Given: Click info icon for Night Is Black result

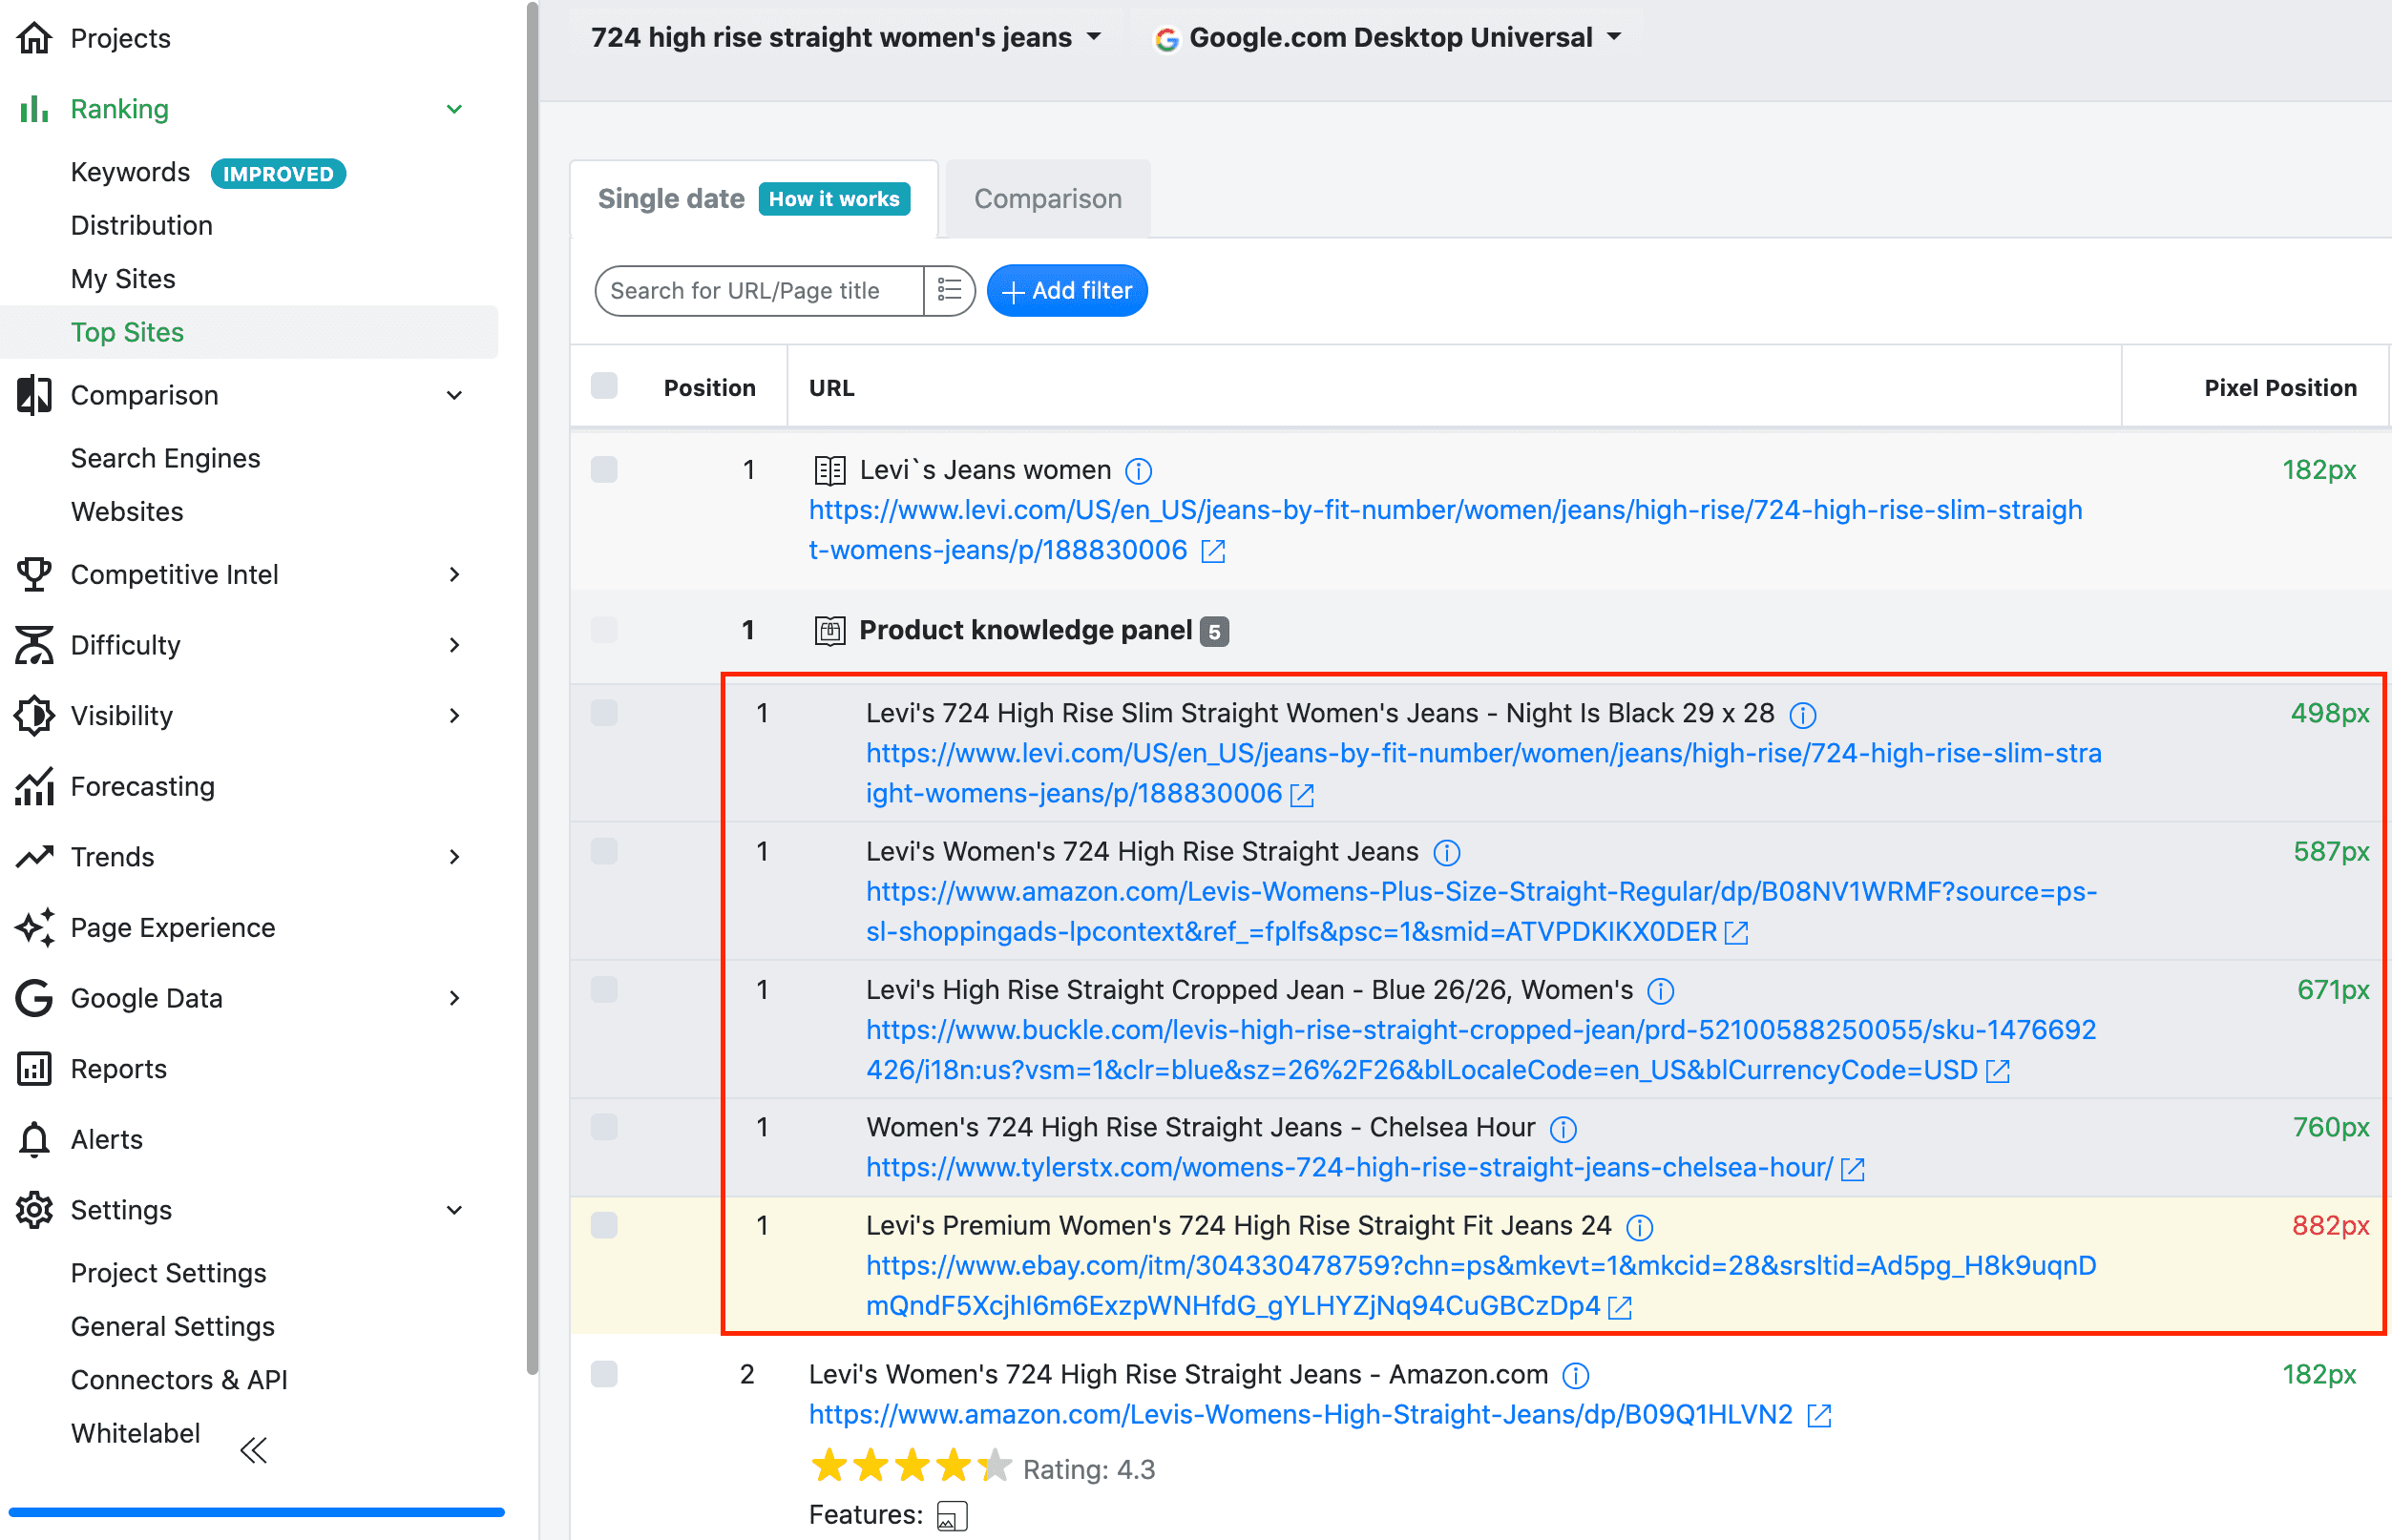Looking at the screenshot, I should click(x=1802, y=714).
